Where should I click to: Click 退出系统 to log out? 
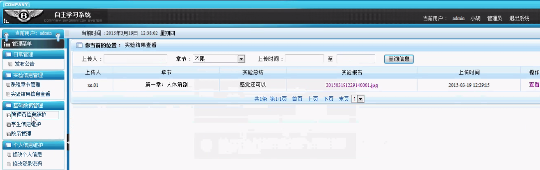click(x=519, y=18)
